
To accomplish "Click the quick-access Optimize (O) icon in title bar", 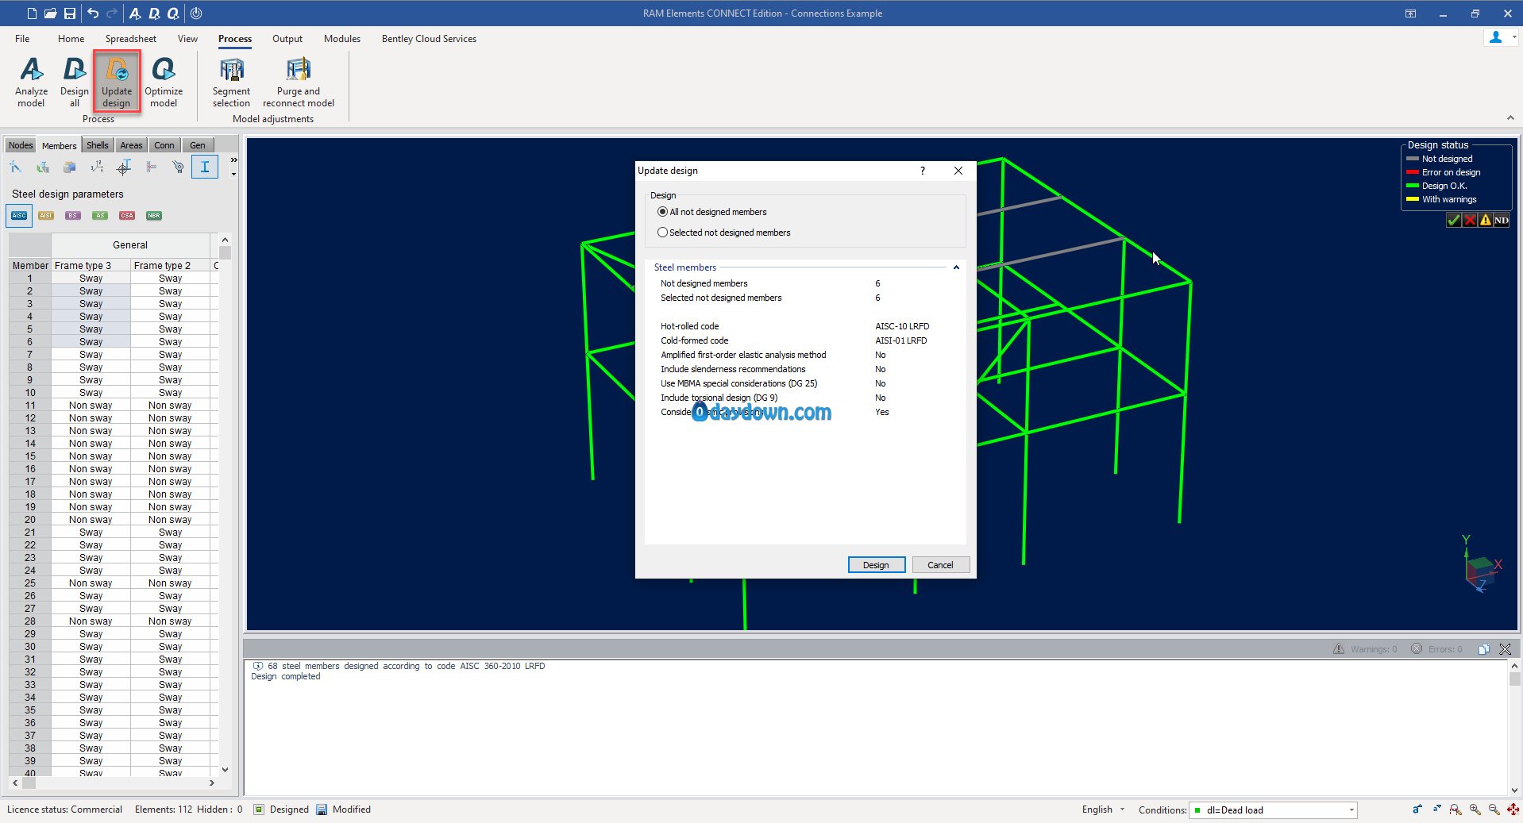I will 172,13.
